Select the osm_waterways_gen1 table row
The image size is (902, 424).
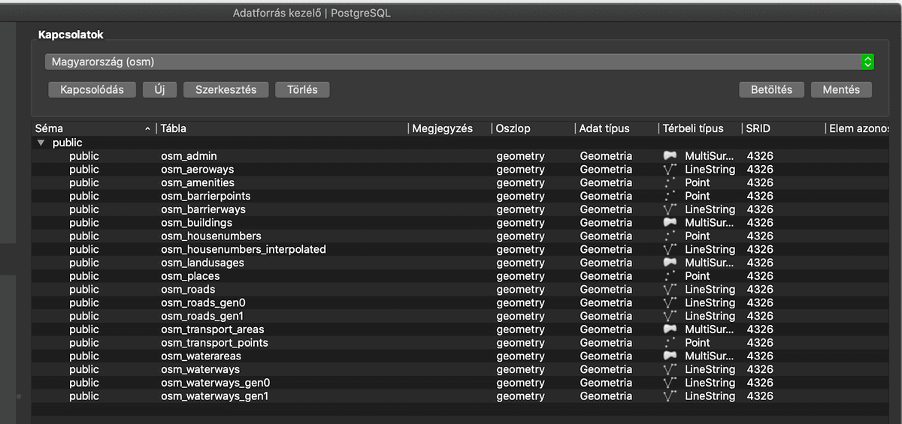tap(214, 396)
